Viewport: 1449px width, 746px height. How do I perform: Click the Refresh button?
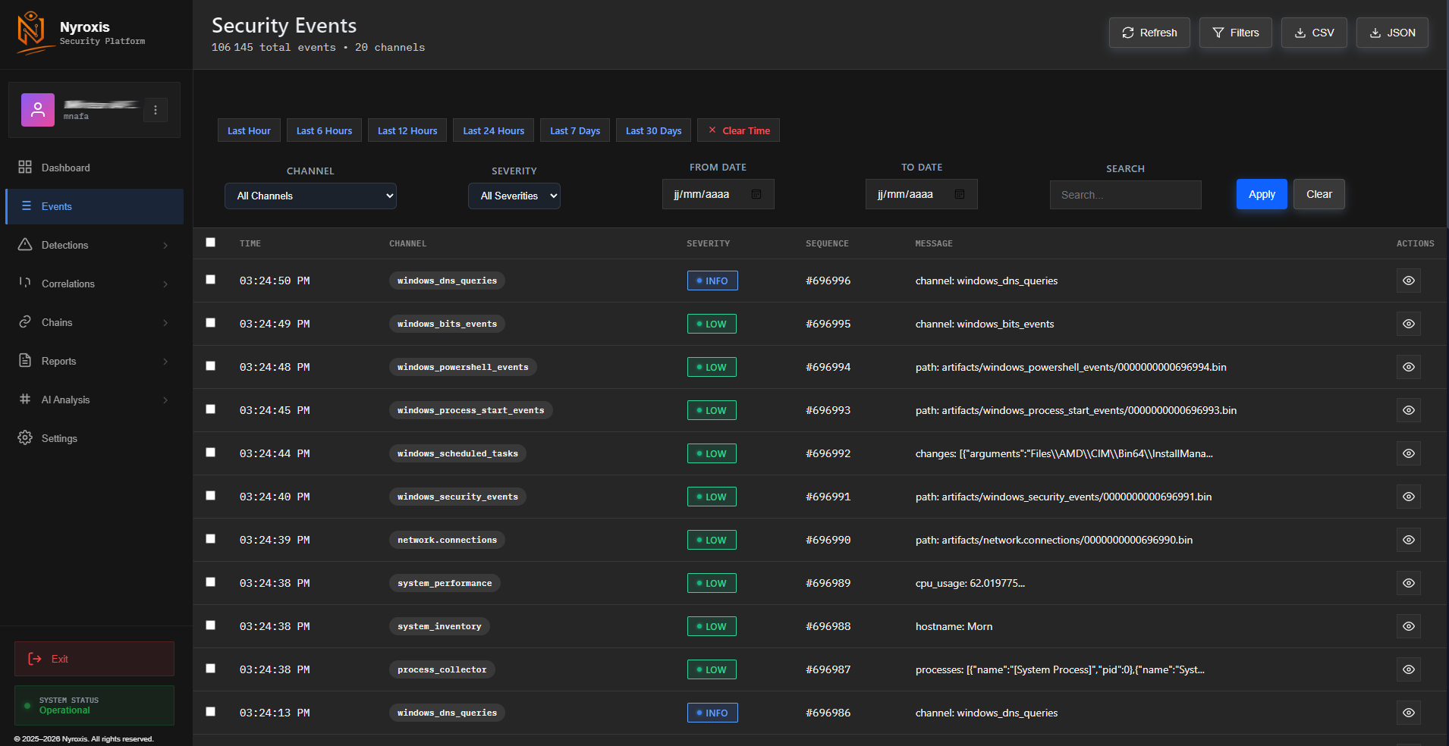(1149, 33)
